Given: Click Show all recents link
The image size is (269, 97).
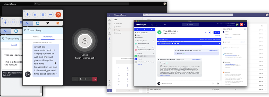Looking at the screenshot, I should (140, 65).
